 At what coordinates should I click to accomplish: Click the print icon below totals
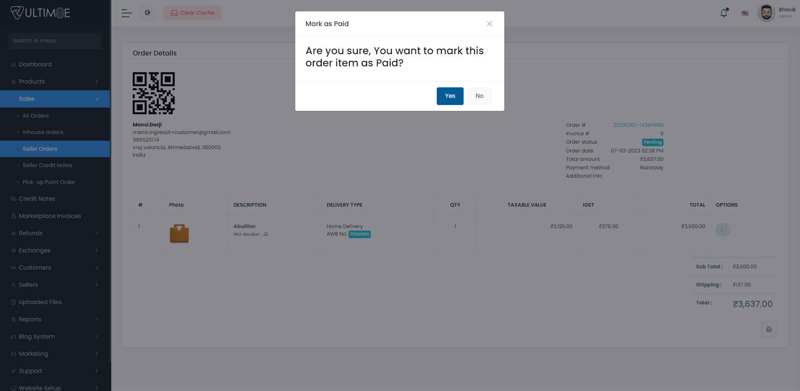pyautogui.click(x=769, y=329)
